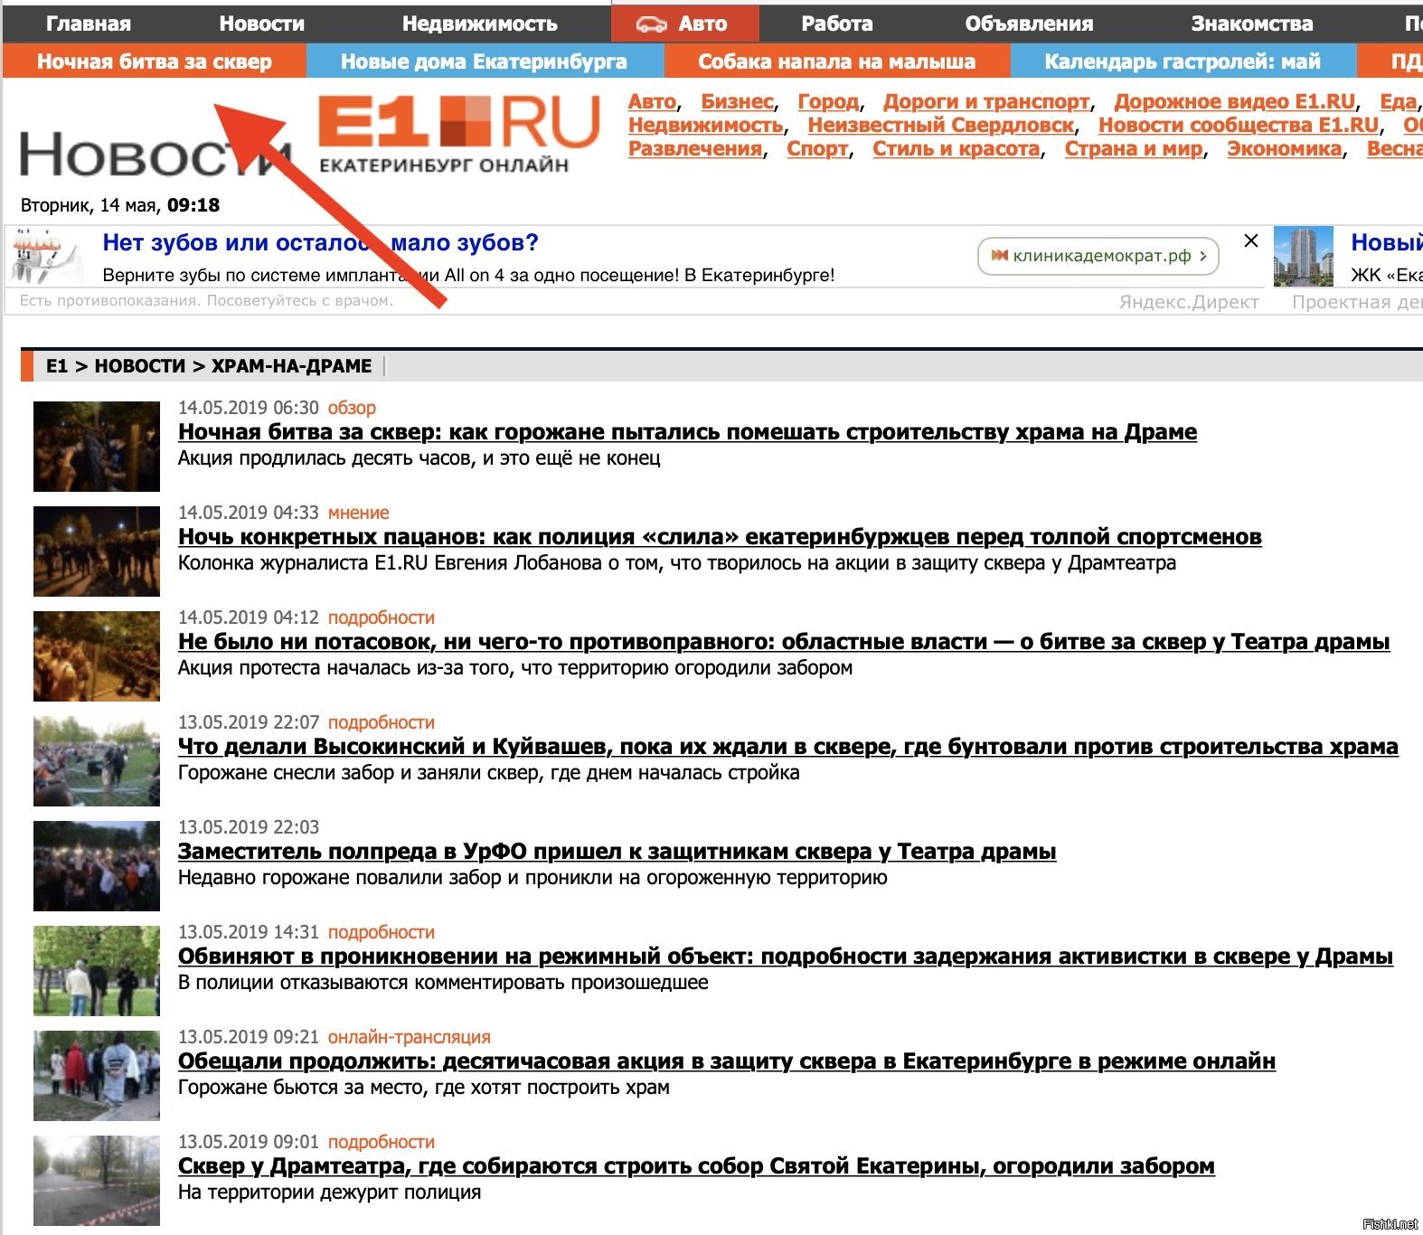Open Собака напала на малыша banner
Screen dimensions: 1423x1235
click(836, 61)
